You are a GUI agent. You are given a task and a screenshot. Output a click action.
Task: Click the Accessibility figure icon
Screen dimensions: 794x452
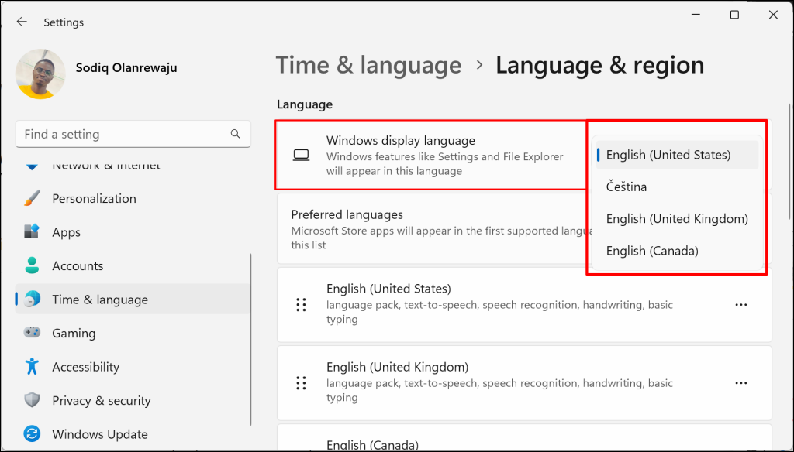pyautogui.click(x=32, y=367)
